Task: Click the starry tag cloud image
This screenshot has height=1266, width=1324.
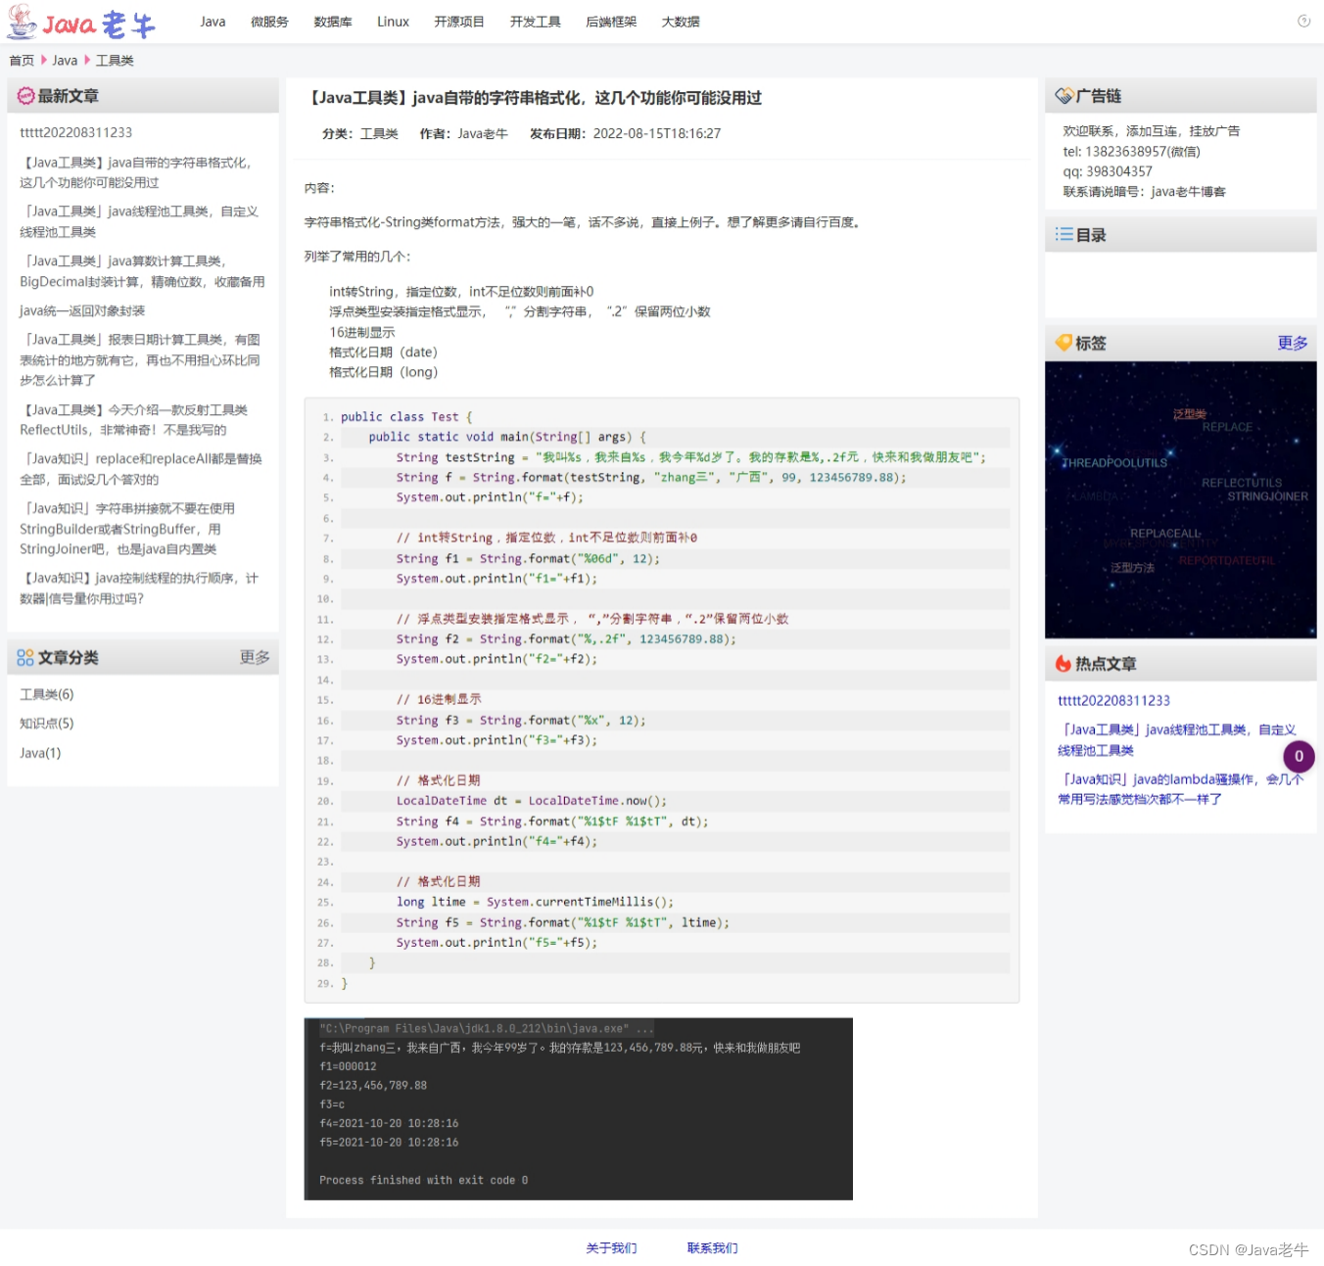Action: click(x=1180, y=499)
